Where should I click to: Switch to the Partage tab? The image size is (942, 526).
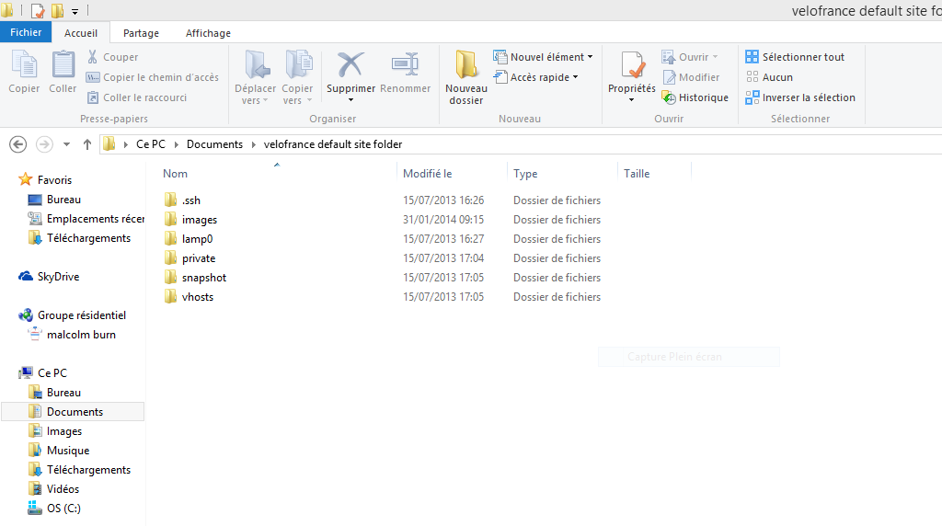[x=141, y=33]
